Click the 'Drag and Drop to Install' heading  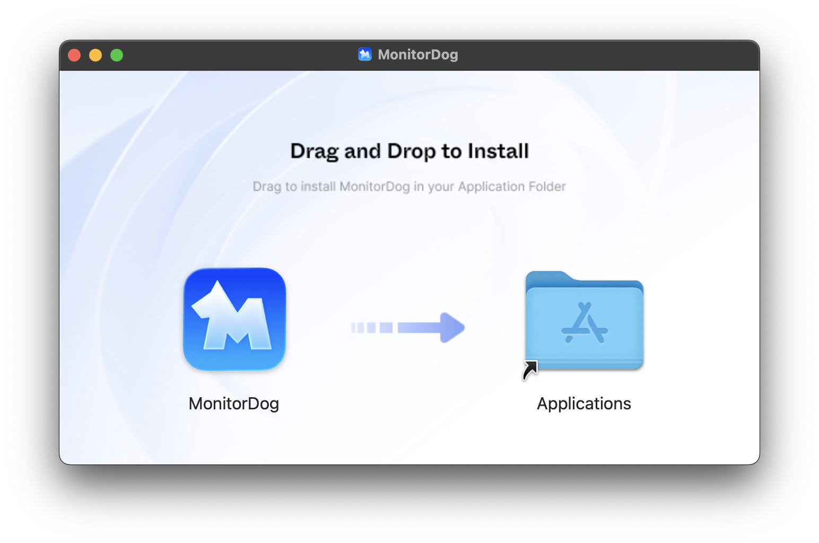click(409, 151)
